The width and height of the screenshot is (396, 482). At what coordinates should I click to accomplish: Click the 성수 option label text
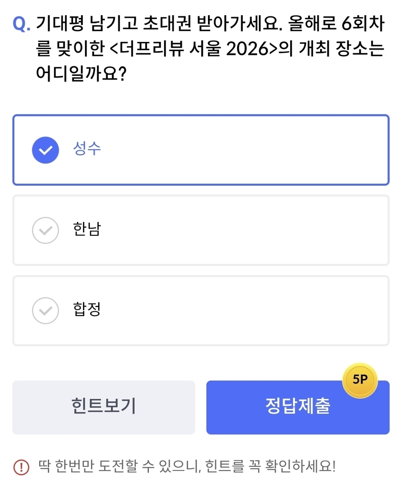87,149
